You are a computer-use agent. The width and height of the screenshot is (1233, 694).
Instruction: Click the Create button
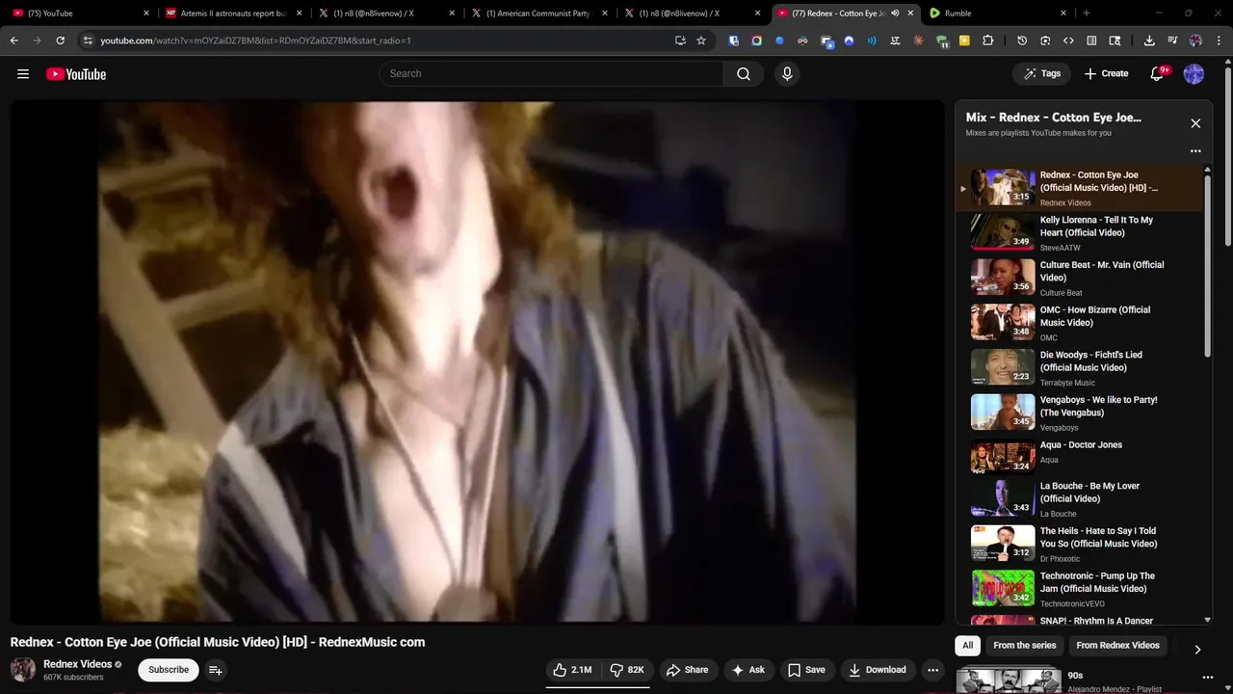[x=1106, y=74]
